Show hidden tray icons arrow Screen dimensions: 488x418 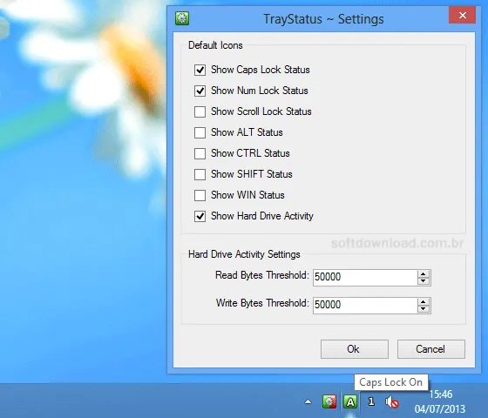pos(308,401)
